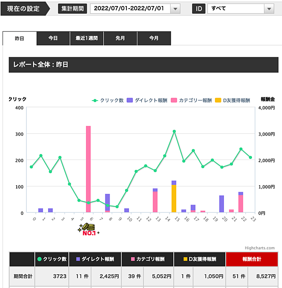282x288 pixels.
Task: Open the ID すべて dropdown arrow
Action: [269, 9]
